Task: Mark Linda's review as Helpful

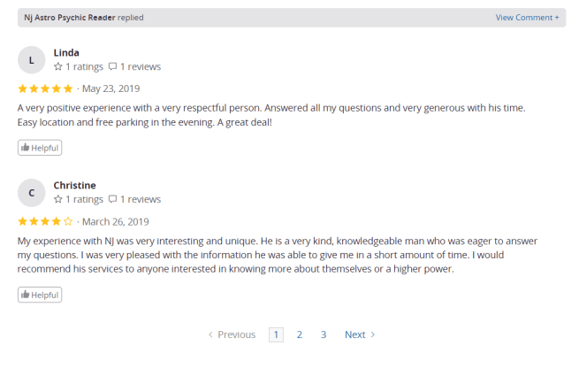Action: click(40, 147)
